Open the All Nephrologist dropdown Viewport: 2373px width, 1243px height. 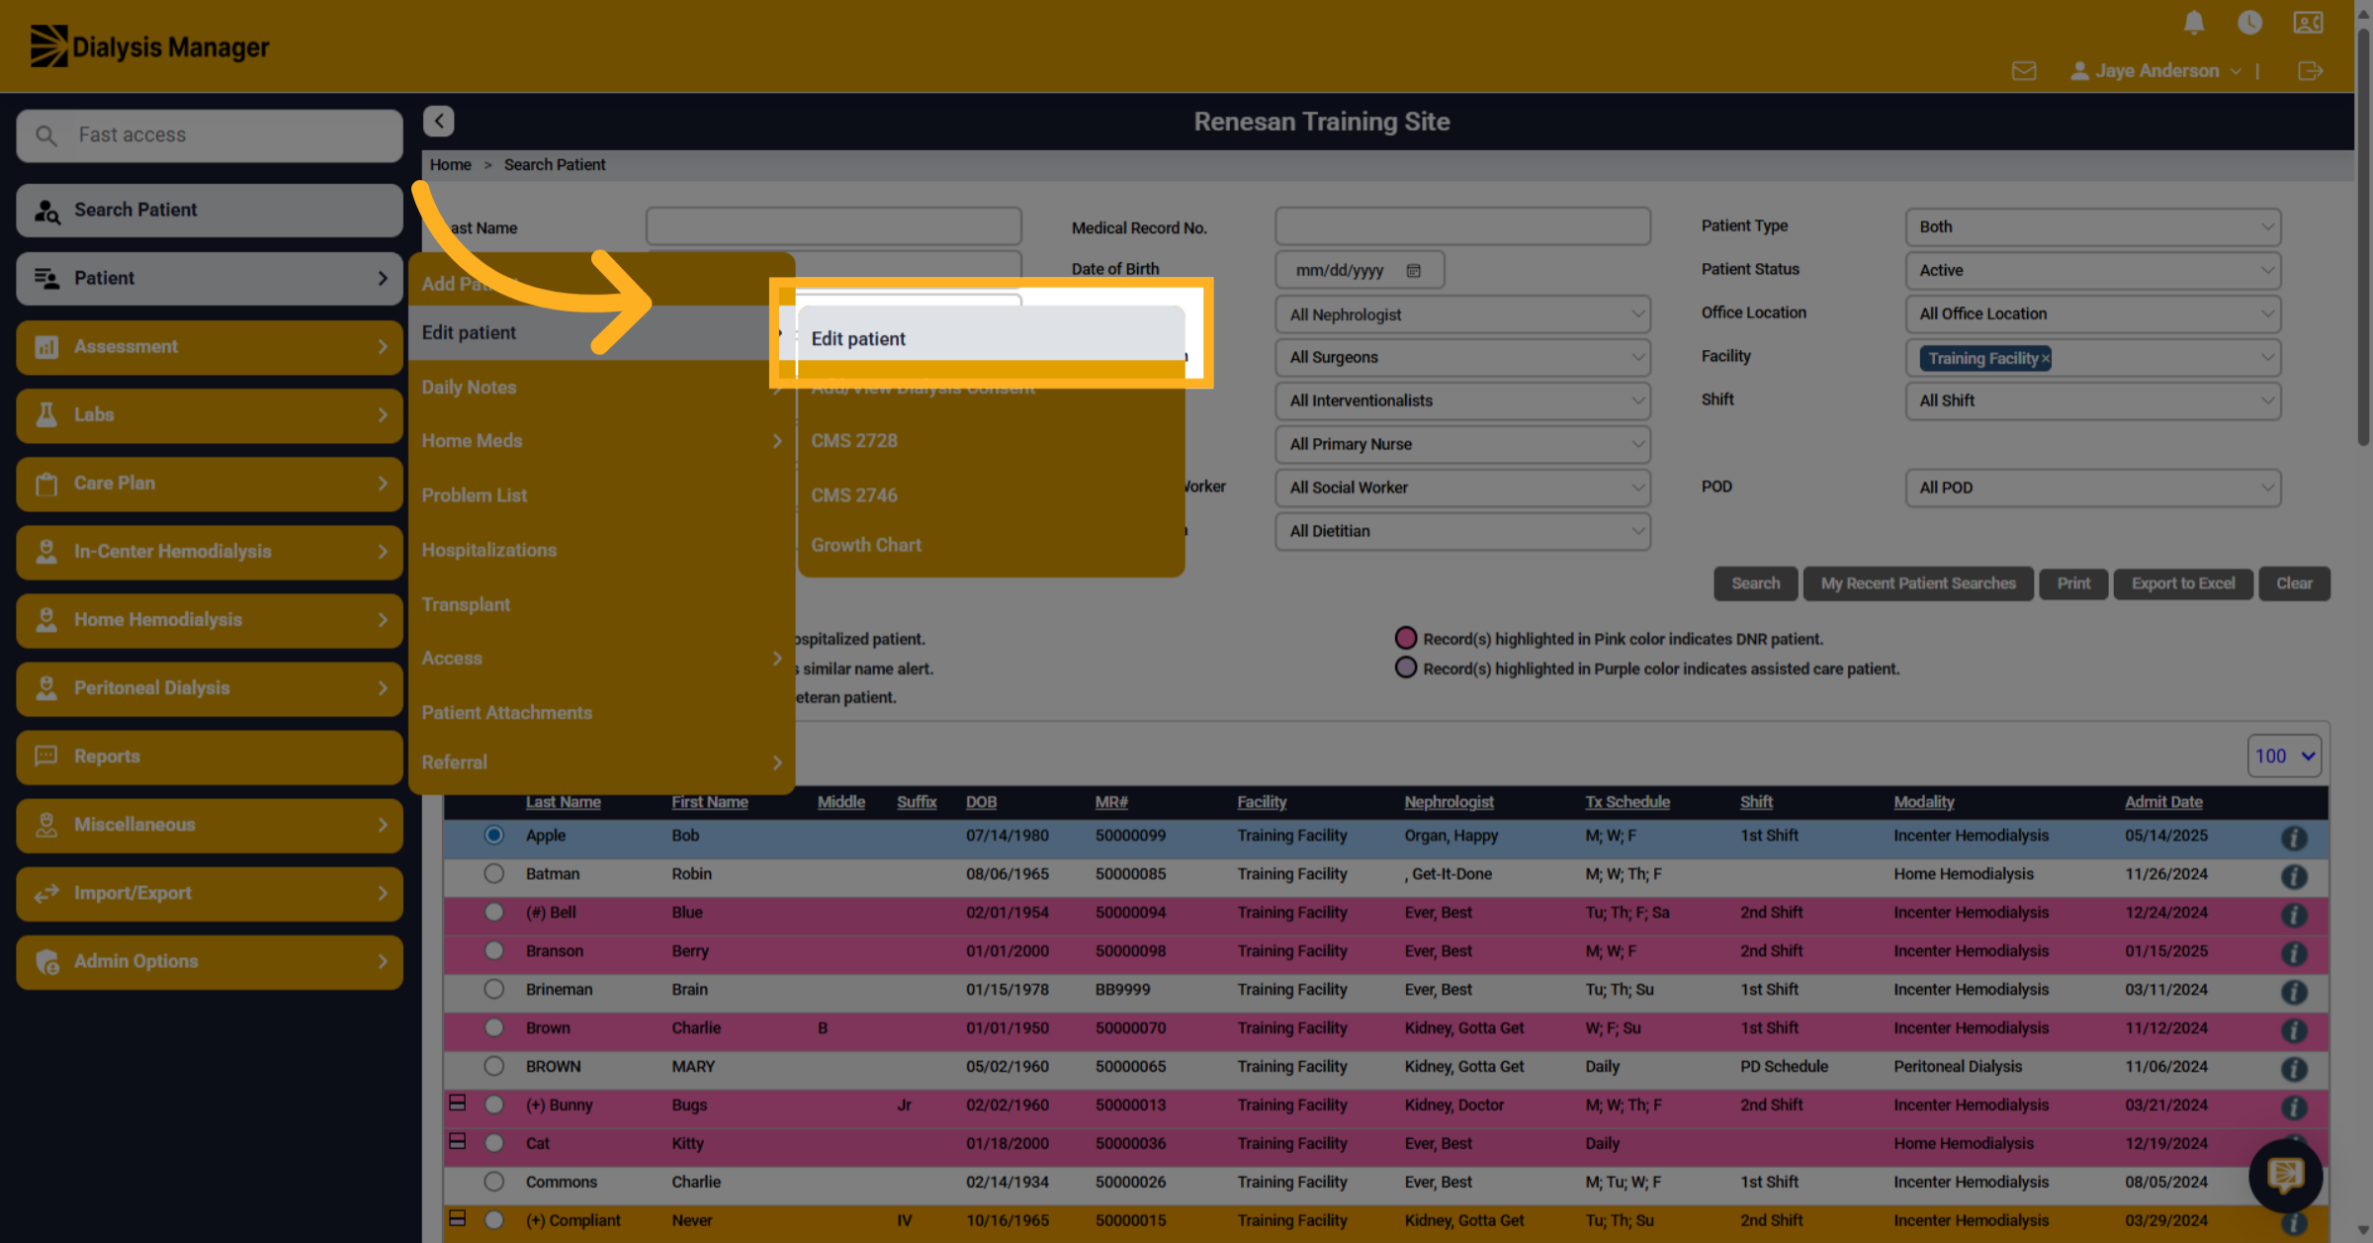(1462, 314)
